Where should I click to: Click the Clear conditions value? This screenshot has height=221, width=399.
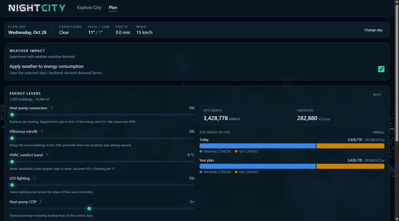coord(64,33)
